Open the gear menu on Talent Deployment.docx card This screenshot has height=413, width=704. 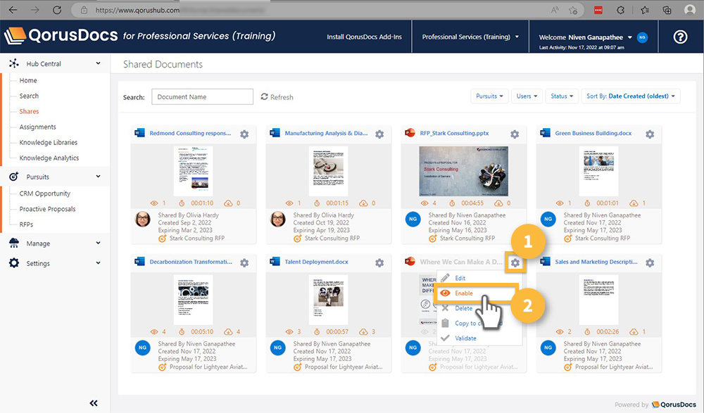pyautogui.click(x=379, y=262)
